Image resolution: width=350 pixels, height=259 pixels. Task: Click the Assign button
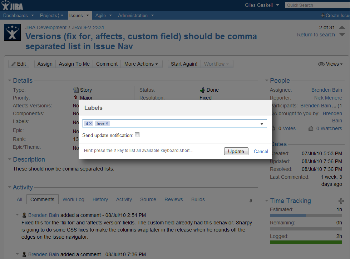(45, 64)
